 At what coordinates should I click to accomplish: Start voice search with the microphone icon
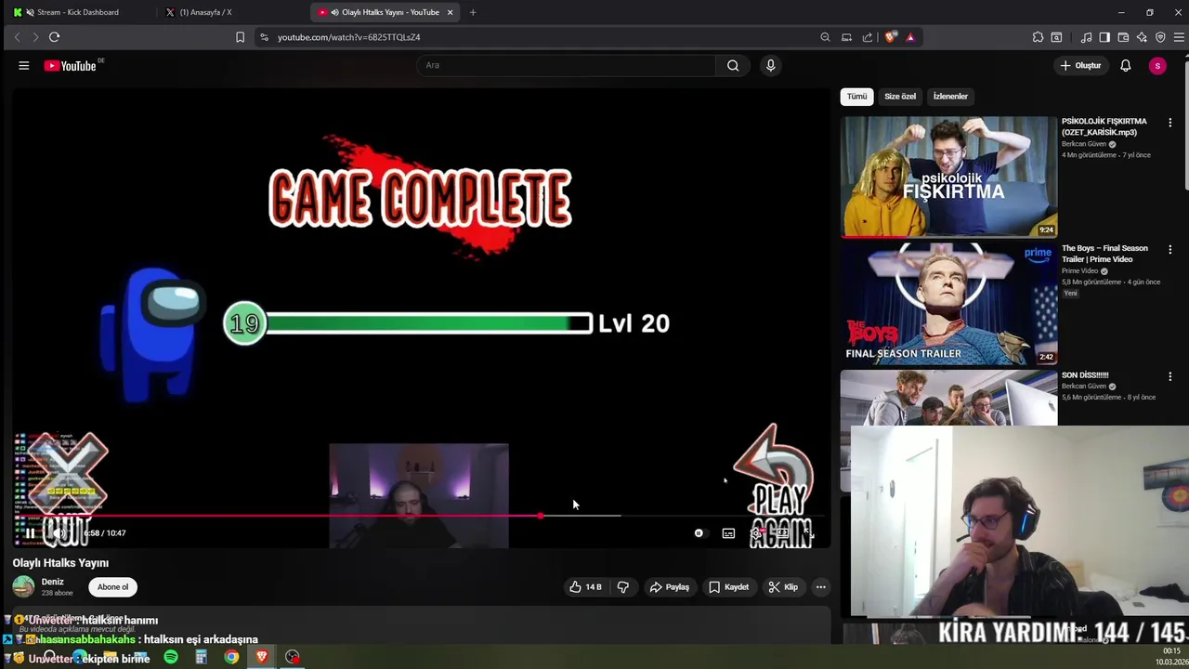point(770,65)
